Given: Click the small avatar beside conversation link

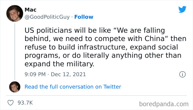Looking at the screenshot, I should [15, 87].
